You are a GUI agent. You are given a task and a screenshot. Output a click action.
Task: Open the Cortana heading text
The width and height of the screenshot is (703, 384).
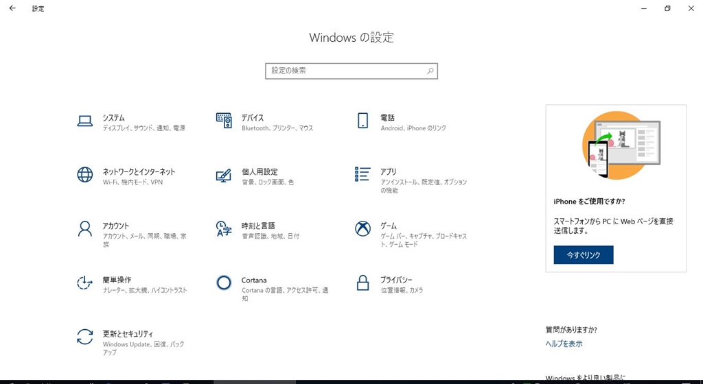coord(254,280)
